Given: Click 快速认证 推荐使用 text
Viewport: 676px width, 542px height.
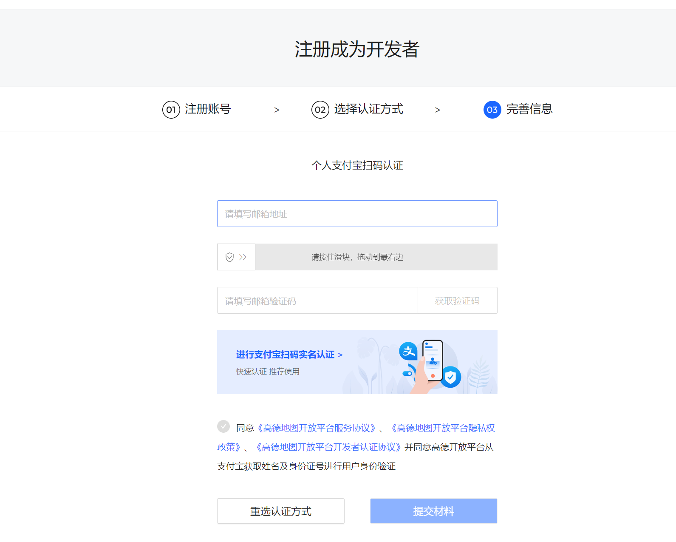Looking at the screenshot, I should 268,372.
